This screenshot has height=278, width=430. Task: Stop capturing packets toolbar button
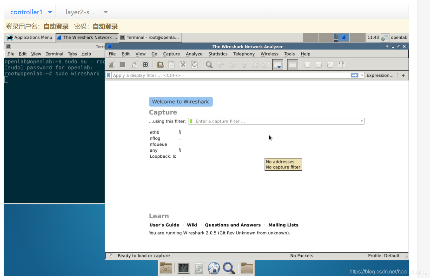click(123, 64)
